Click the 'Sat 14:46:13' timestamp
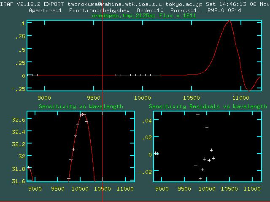270x202 pixels. point(227,4)
